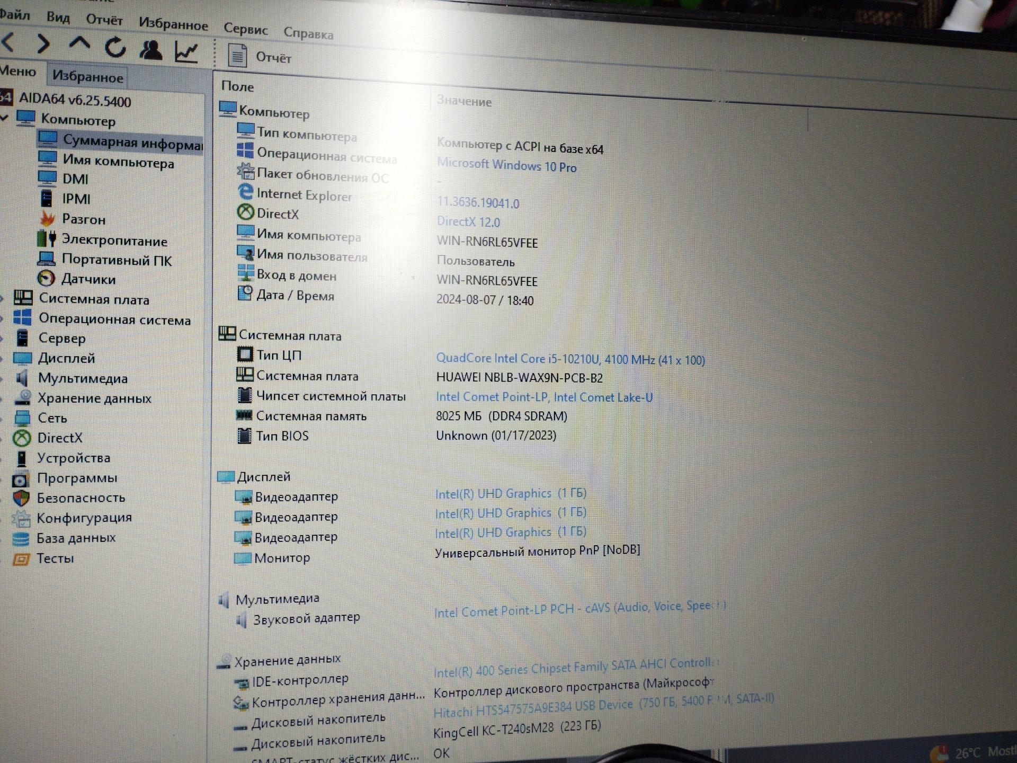Click the Forward navigation arrow
1017x763 pixels.
click(x=43, y=43)
